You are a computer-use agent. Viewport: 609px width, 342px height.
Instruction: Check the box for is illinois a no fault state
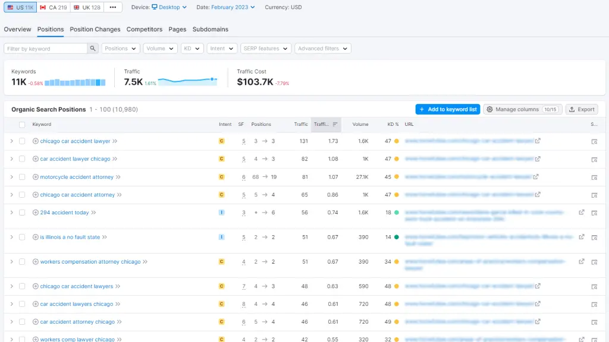click(22, 237)
